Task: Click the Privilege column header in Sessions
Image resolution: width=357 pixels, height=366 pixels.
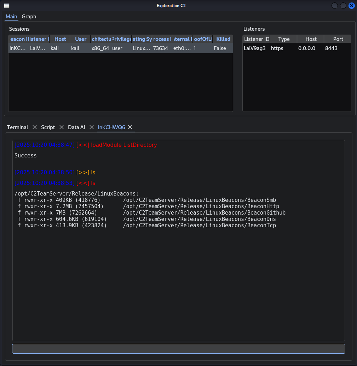Action: [121, 39]
